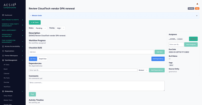Click the demo tag chip
This screenshot has height=105, width=202.
171,65
